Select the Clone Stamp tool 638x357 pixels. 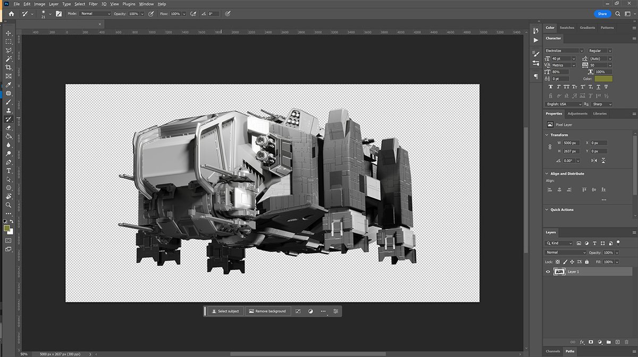(9, 110)
